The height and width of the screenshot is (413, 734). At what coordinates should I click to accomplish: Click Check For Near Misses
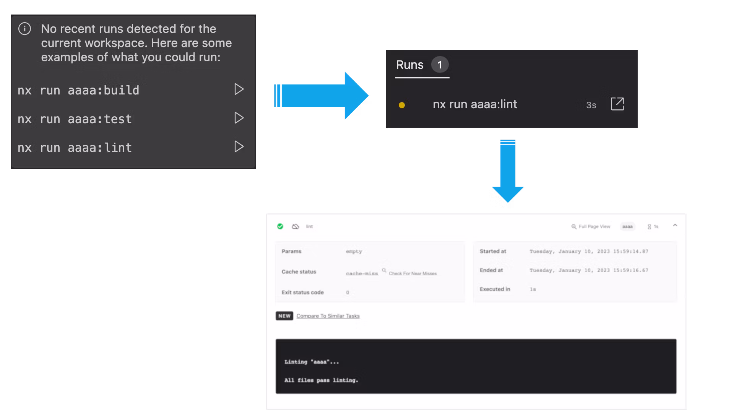412,273
